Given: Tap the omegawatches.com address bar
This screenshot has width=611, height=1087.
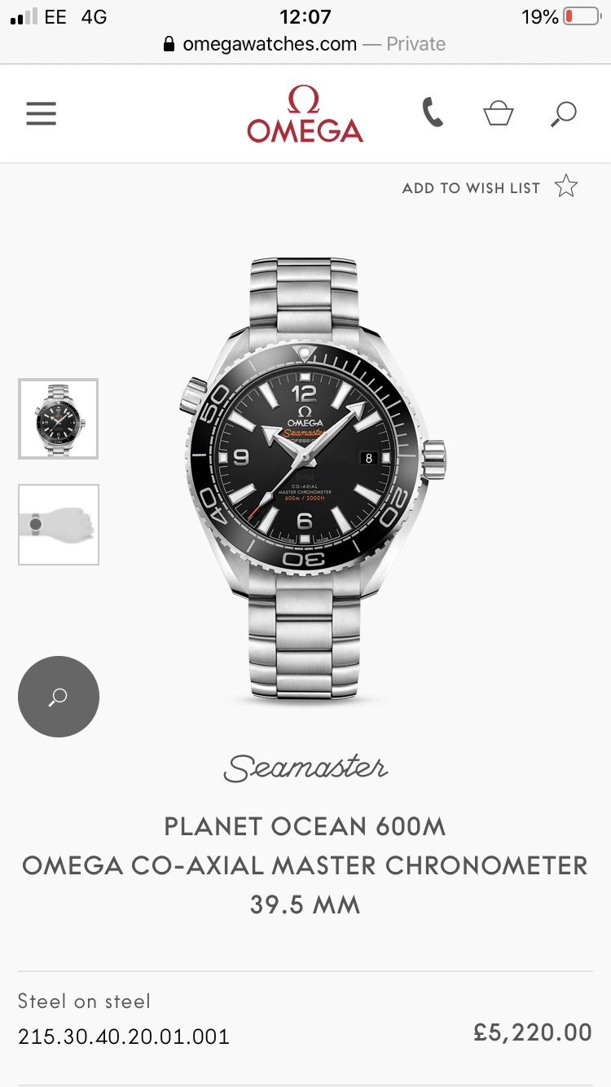Looking at the screenshot, I should point(305,44).
